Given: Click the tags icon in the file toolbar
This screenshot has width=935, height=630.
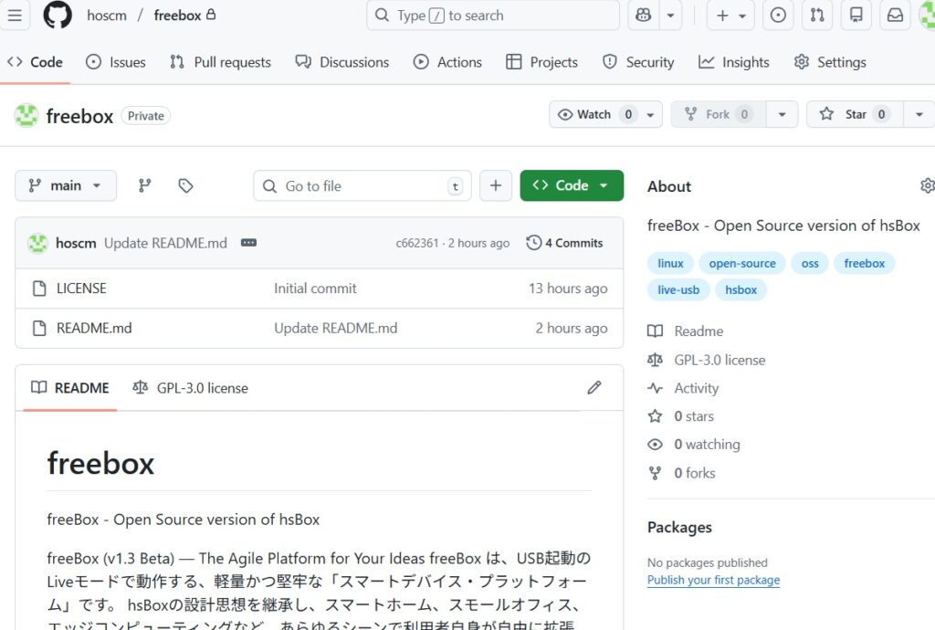Looking at the screenshot, I should click(185, 184).
